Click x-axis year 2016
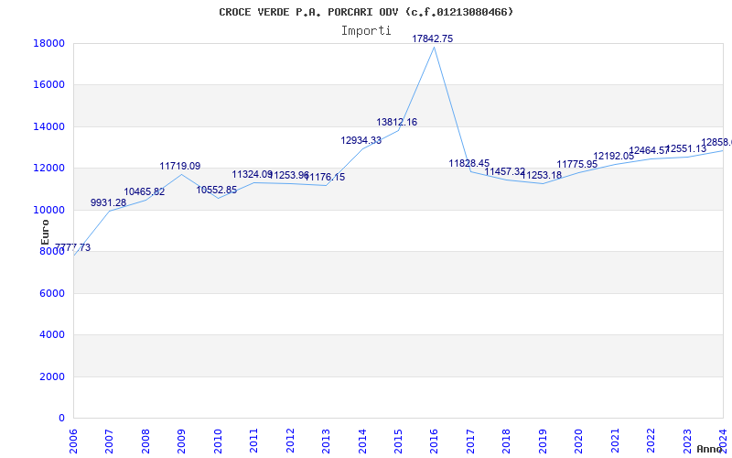 tap(434, 441)
